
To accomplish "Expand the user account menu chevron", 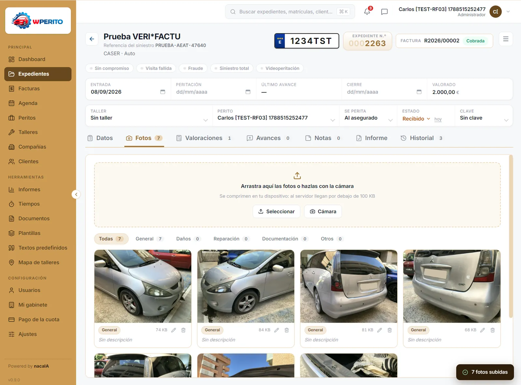I will (508, 12).
